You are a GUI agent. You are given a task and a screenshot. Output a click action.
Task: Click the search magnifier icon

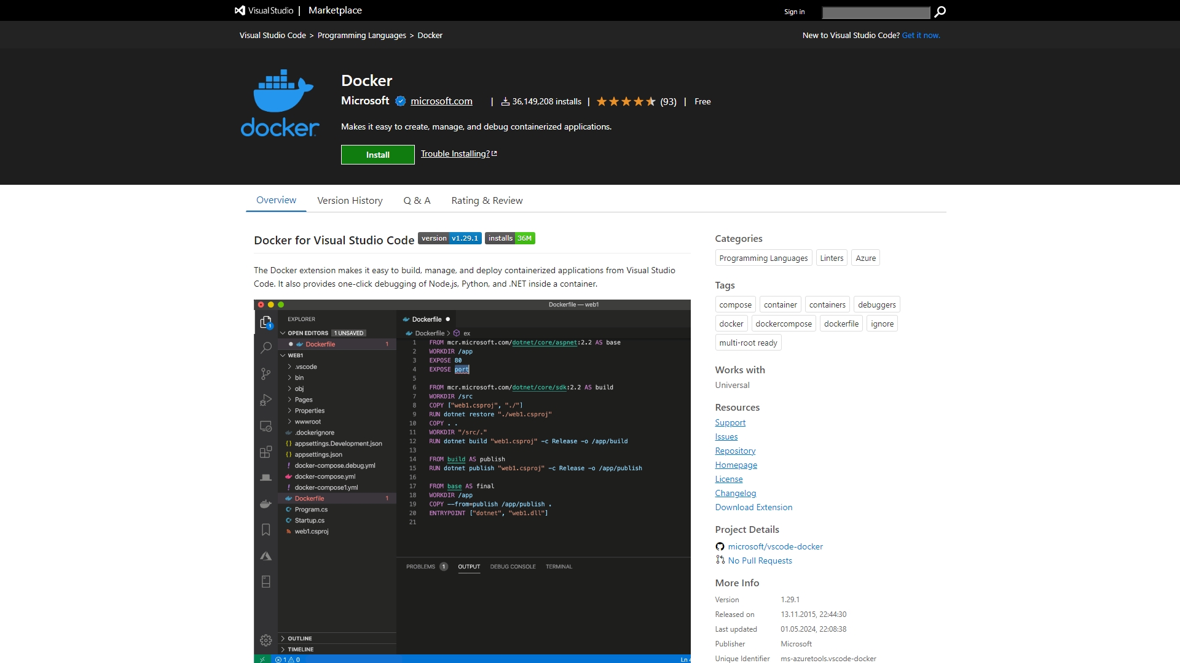click(x=940, y=12)
